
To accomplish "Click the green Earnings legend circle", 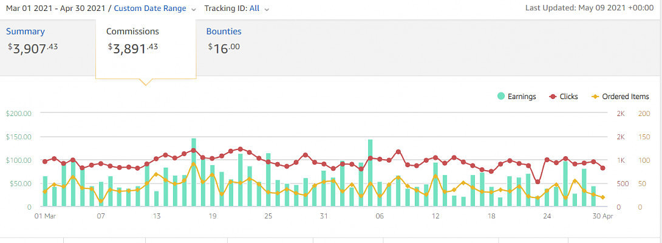I will [x=501, y=96].
